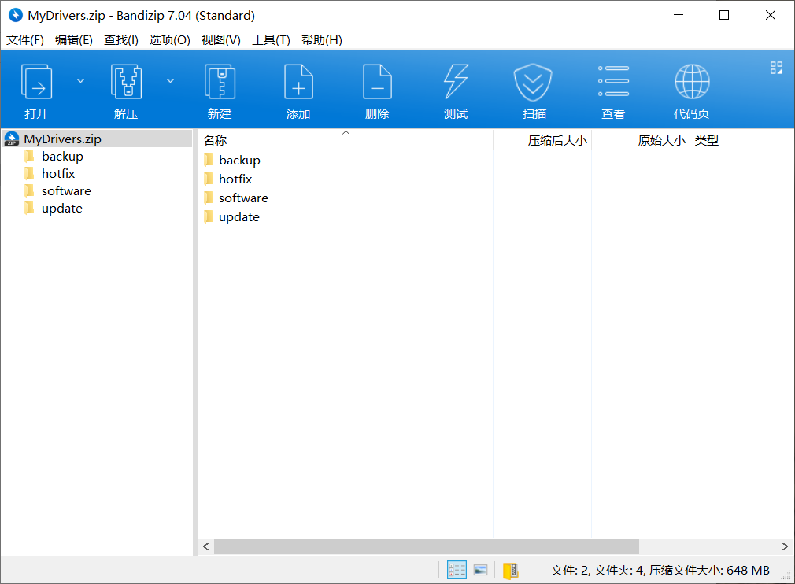
Task: Click the archive folder status bar icon
Action: click(x=511, y=571)
